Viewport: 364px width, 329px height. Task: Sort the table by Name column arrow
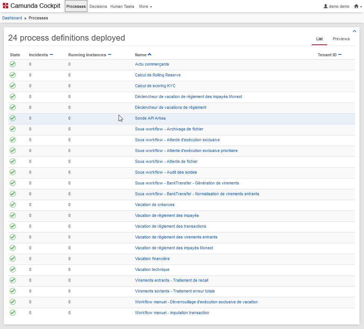[x=150, y=55]
